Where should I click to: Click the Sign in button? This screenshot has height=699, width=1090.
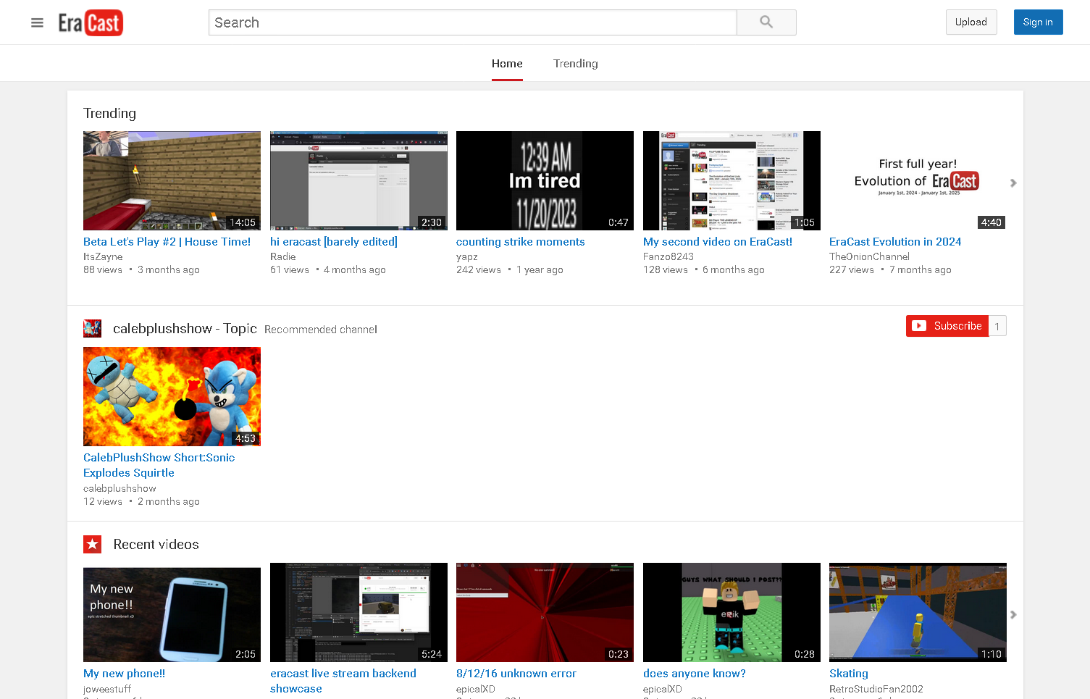pyautogui.click(x=1037, y=22)
